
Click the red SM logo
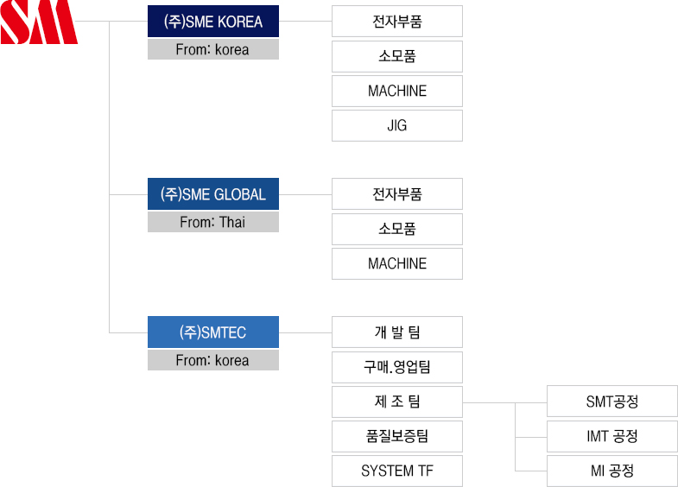click(x=39, y=22)
